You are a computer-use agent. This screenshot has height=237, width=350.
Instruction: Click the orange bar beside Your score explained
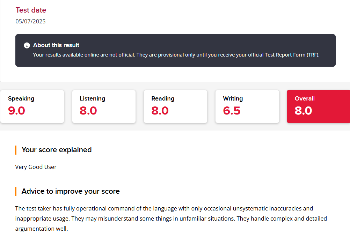tap(16, 150)
